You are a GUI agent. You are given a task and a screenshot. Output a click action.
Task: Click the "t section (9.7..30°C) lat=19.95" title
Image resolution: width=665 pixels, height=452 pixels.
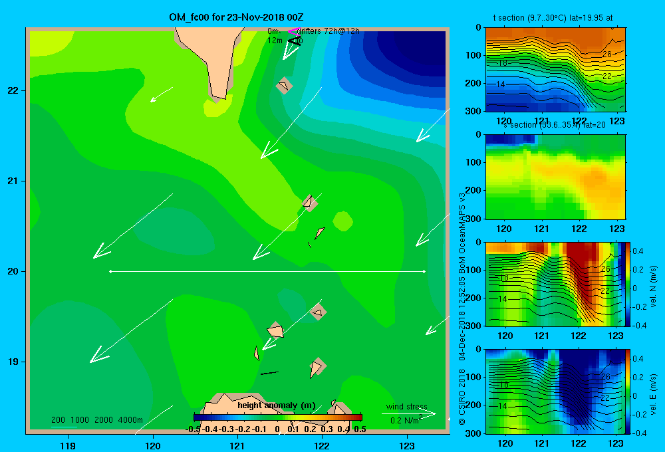[x=553, y=18]
